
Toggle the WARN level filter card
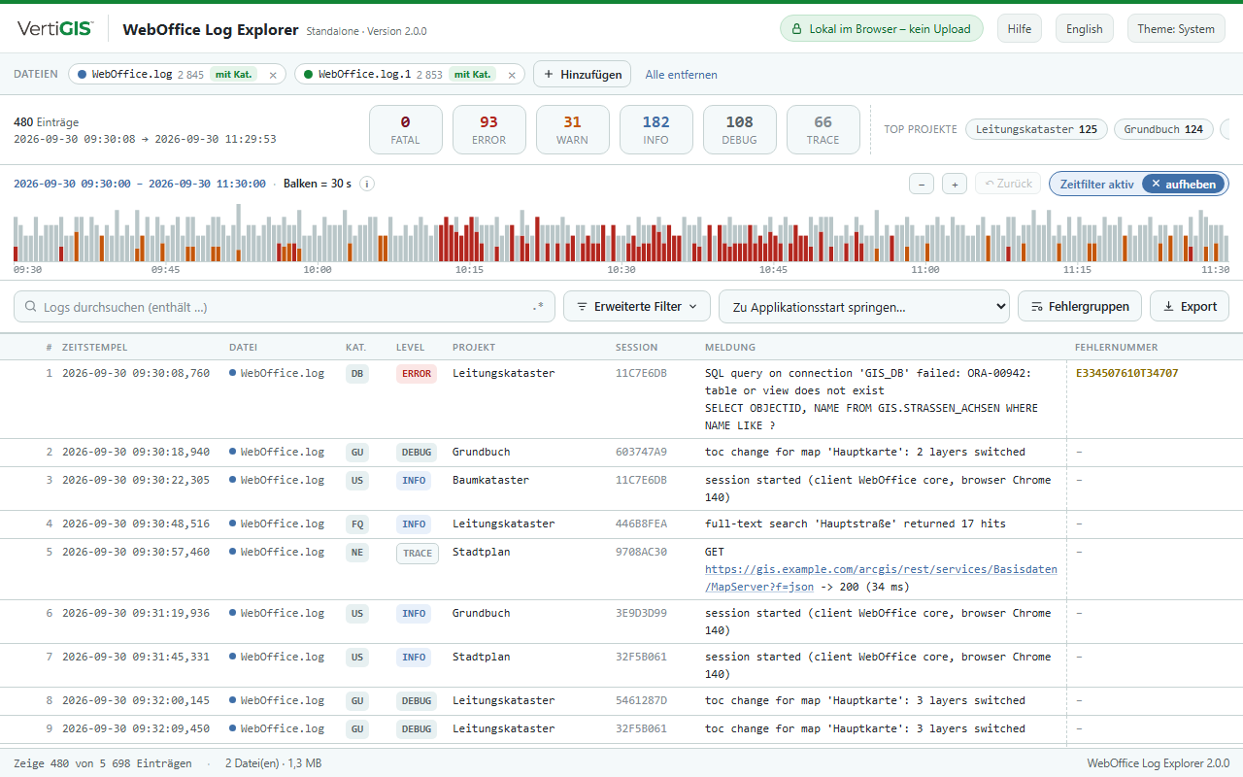[x=573, y=130]
